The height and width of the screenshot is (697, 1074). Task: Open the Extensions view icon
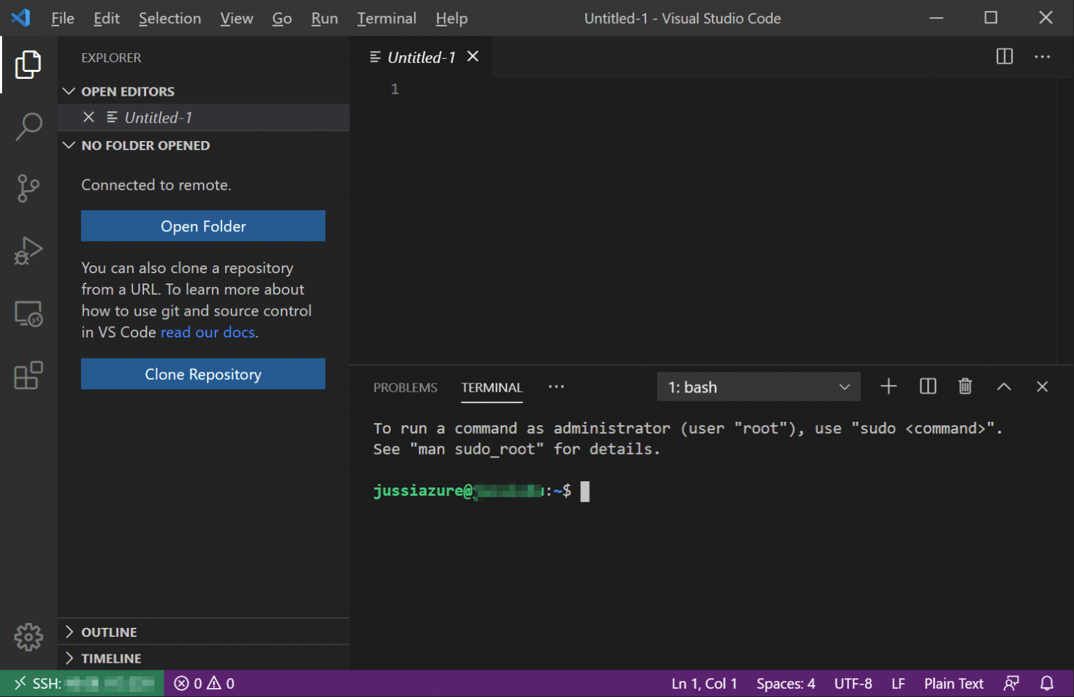[x=28, y=375]
